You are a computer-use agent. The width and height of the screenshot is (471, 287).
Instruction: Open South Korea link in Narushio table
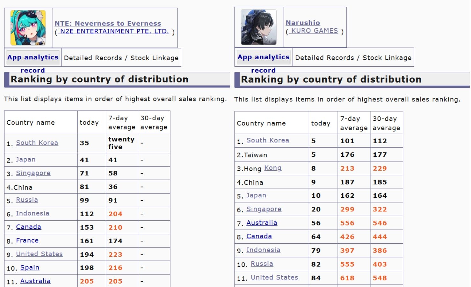268,140
